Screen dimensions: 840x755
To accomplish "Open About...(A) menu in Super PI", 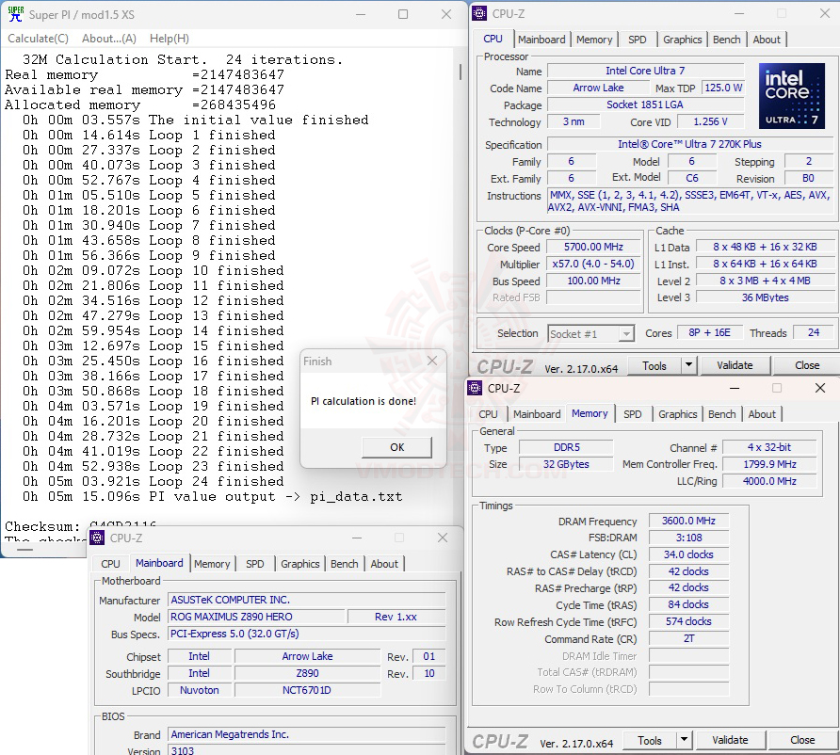I will pos(108,39).
